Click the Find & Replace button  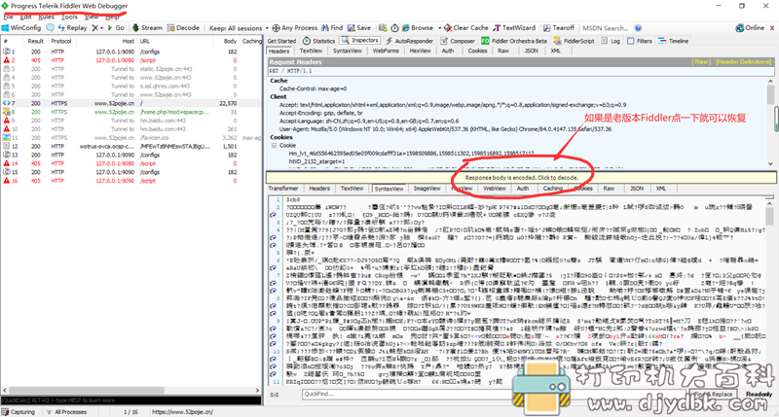(x=714, y=394)
